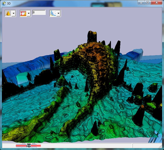The image size is (164, 150).
Task: Click the globe application icon in title bar
Action: (x=4, y=3)
